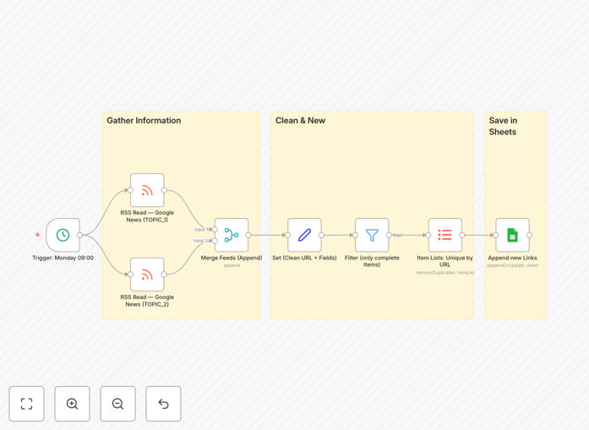Select the Append new Links Google Sheets node

512,235
